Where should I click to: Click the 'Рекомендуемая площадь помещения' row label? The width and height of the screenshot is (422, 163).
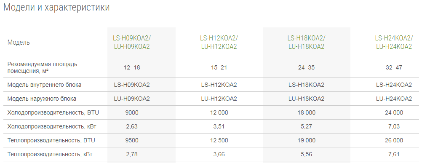coord(42,67)
